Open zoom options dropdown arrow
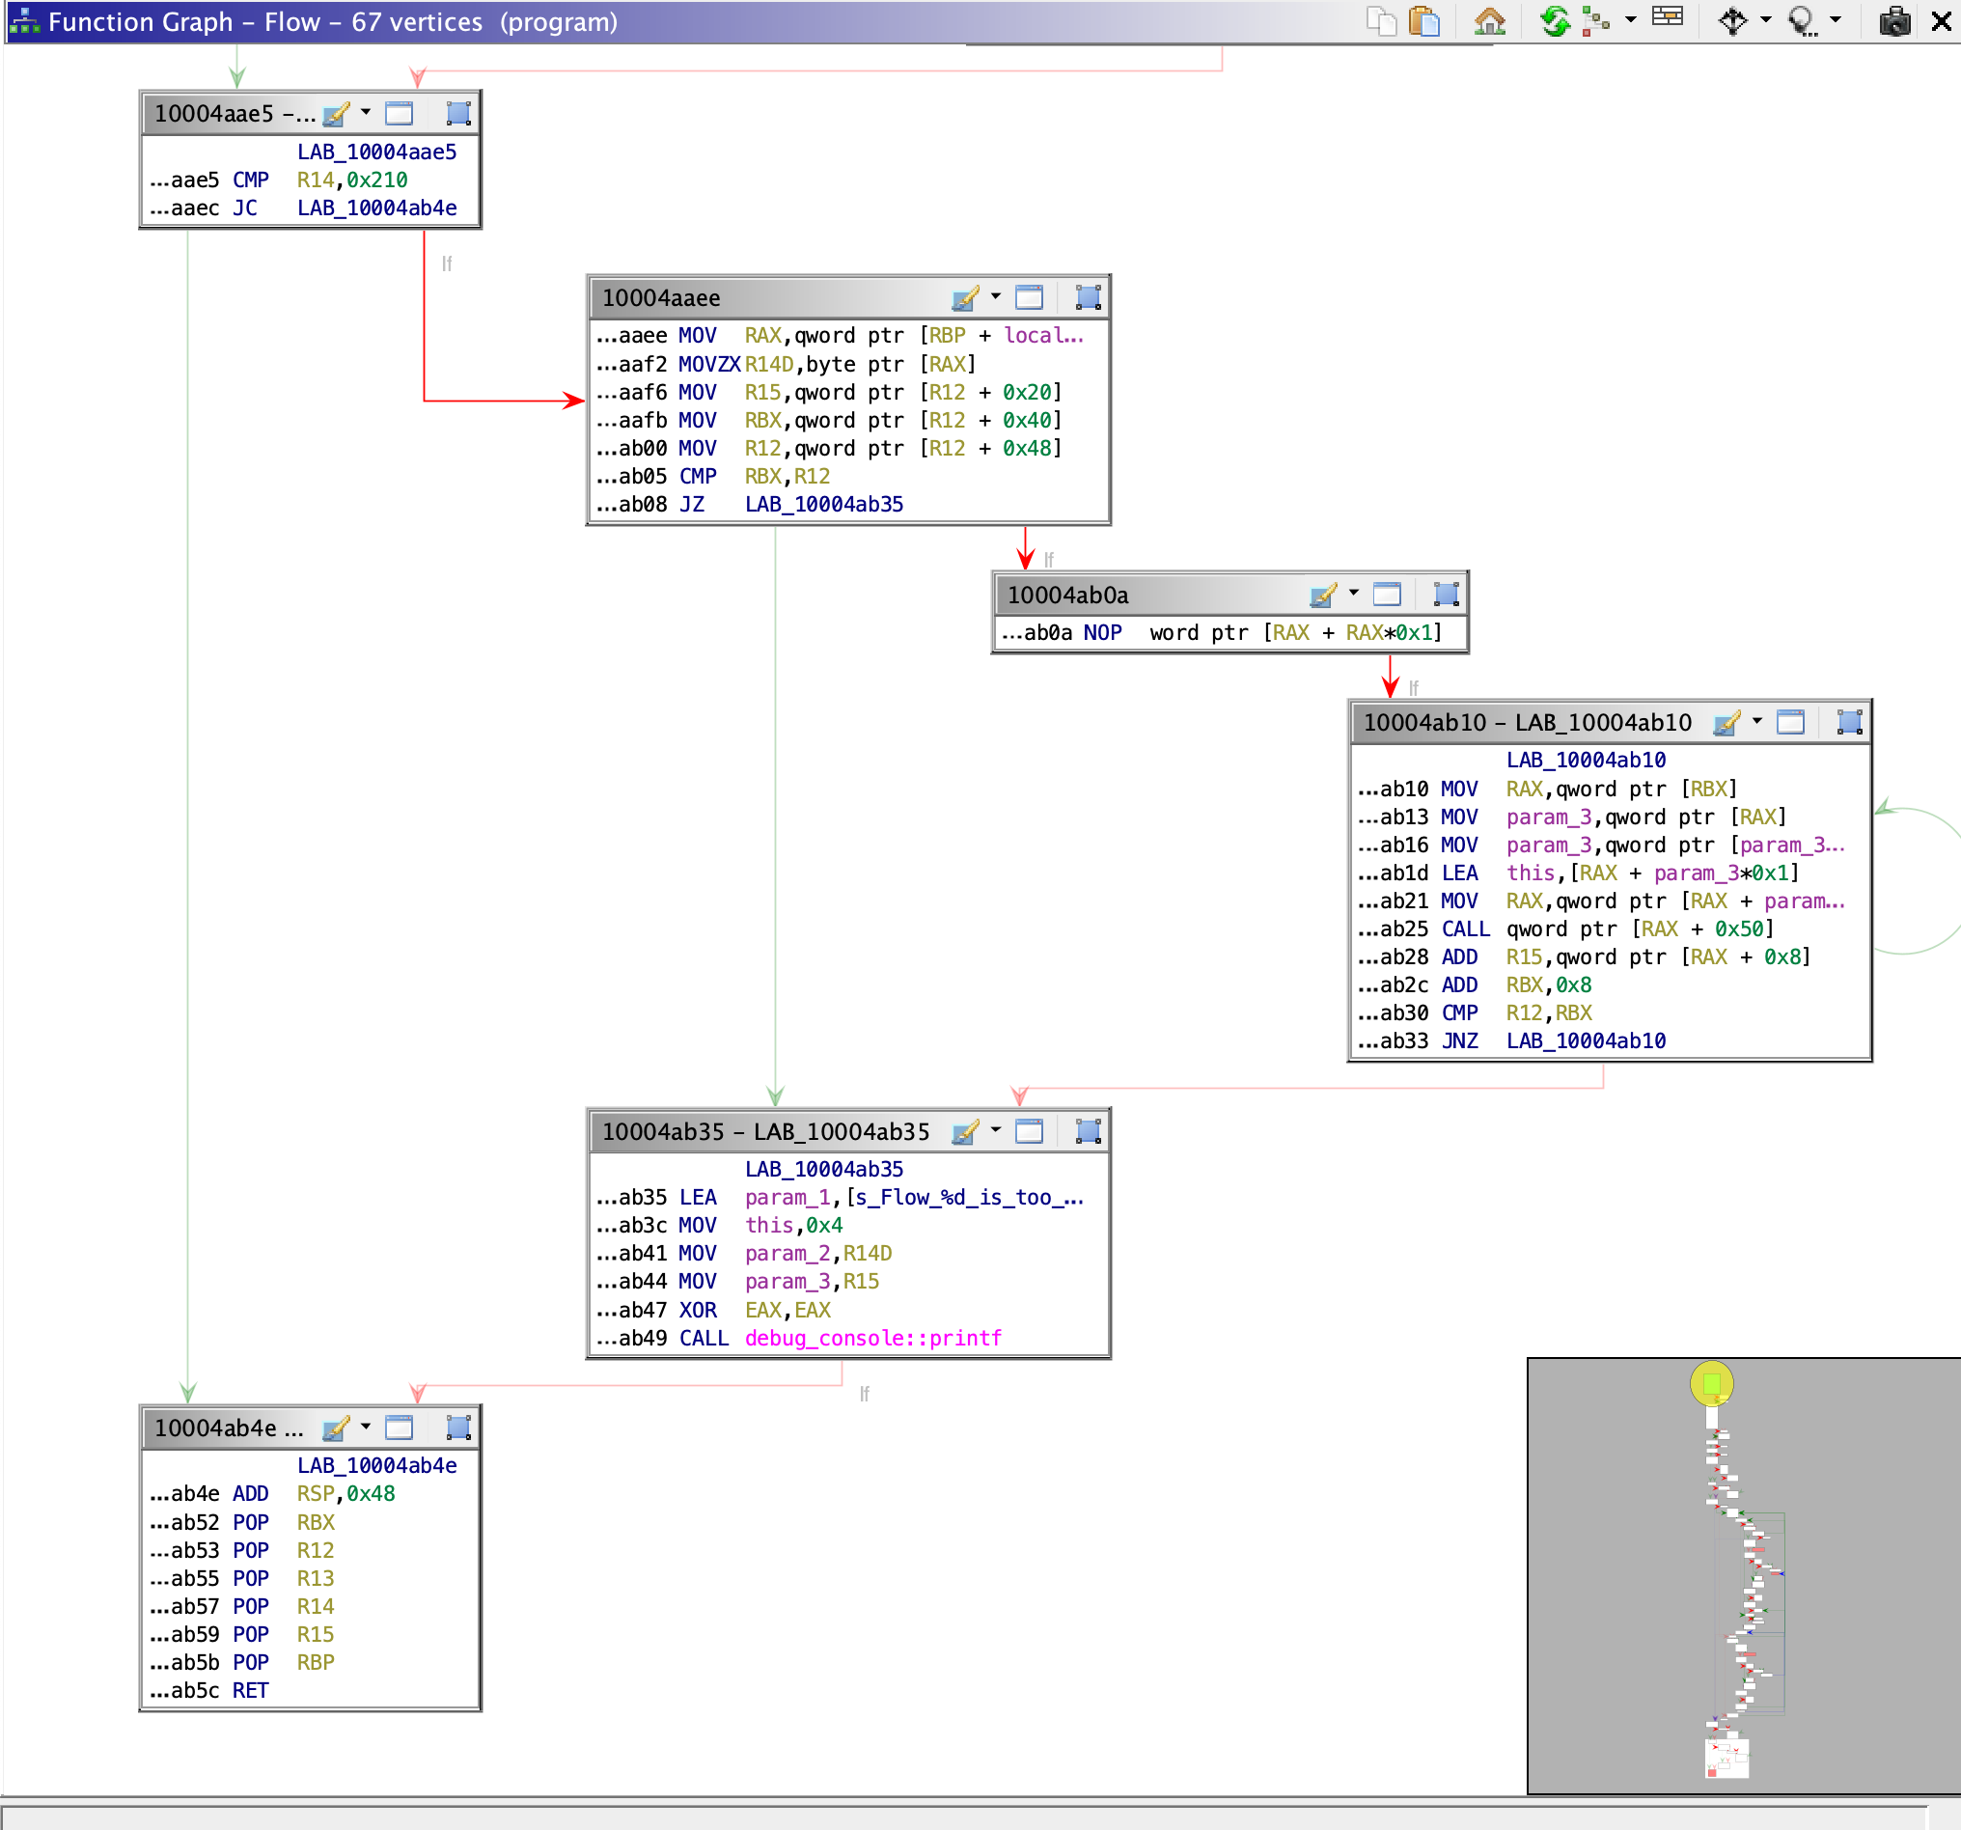The image size is (1961, 1830). pyautogui.click(x=1834, y=20)
